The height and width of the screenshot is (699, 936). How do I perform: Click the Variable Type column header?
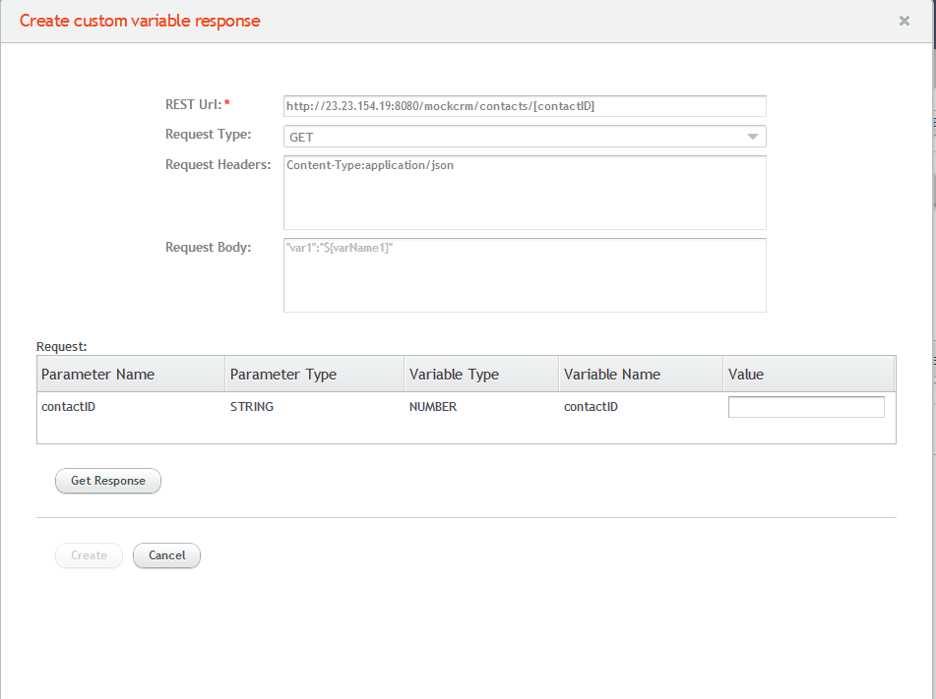coord(481,374)
